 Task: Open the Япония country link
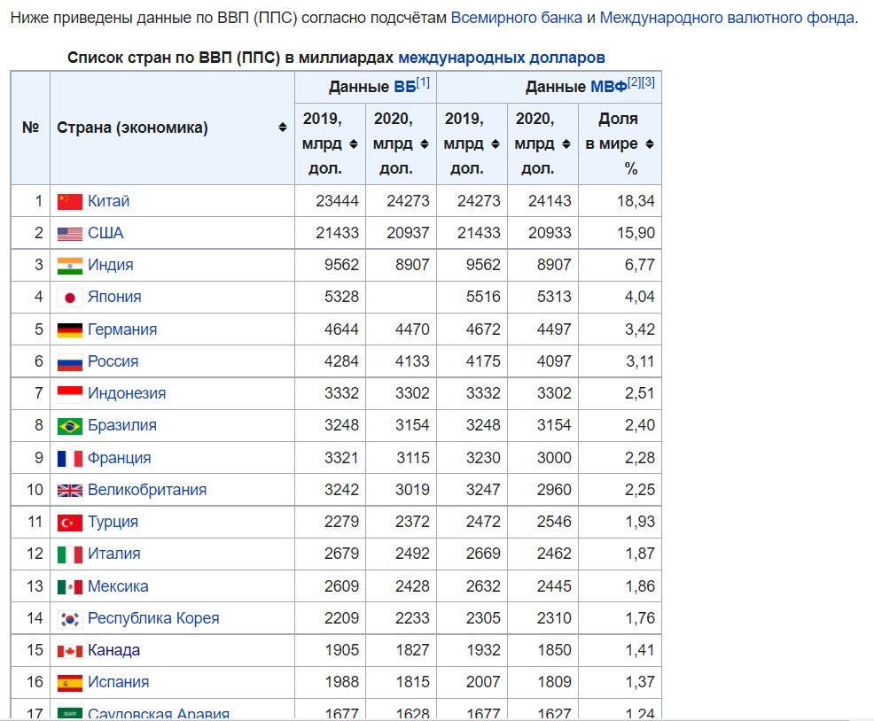[x=114, y=297]
